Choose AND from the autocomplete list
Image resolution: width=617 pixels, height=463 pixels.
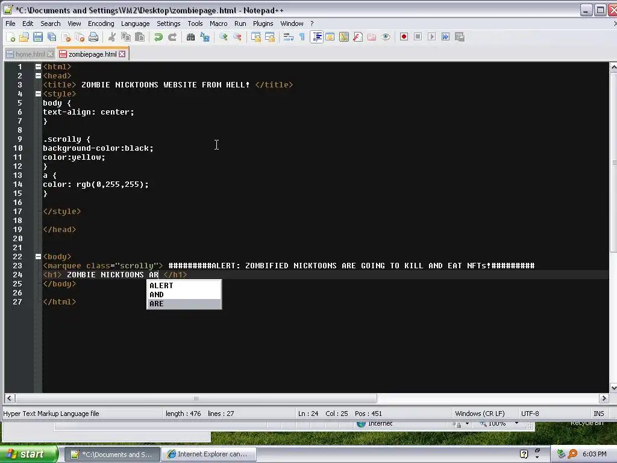184,294
